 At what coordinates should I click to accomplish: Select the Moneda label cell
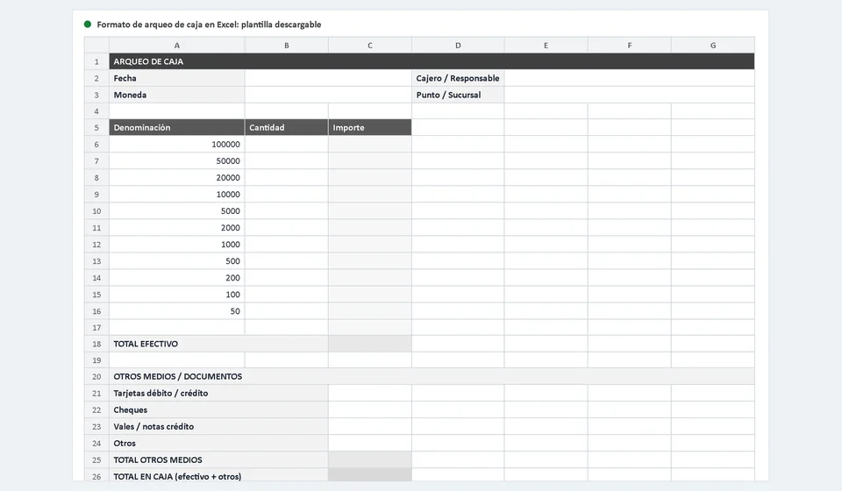click(x=176, y=95)
